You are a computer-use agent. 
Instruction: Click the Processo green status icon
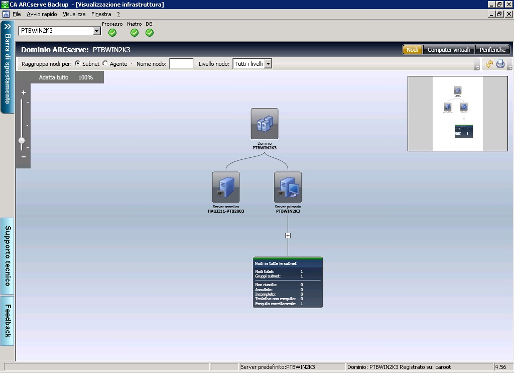tap(112, 33)
